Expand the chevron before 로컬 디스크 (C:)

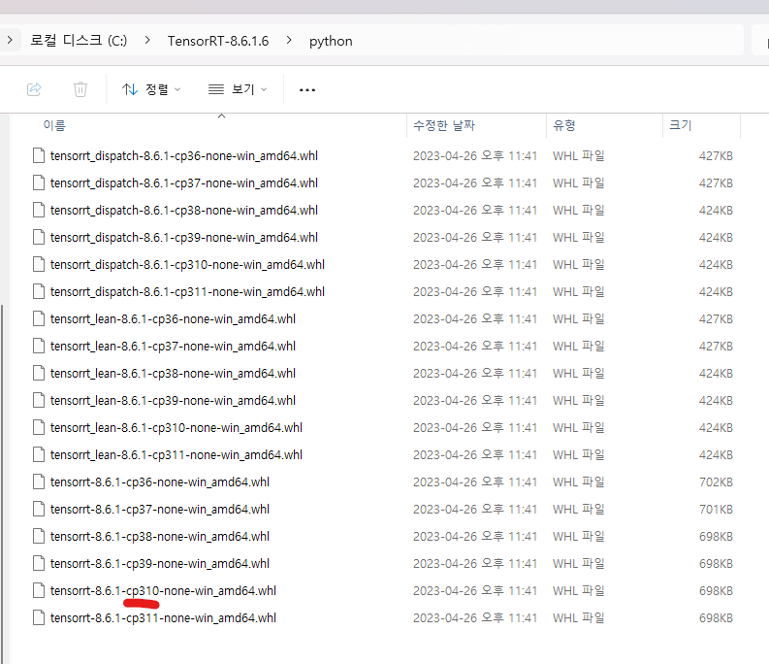(x=10, y=40)
